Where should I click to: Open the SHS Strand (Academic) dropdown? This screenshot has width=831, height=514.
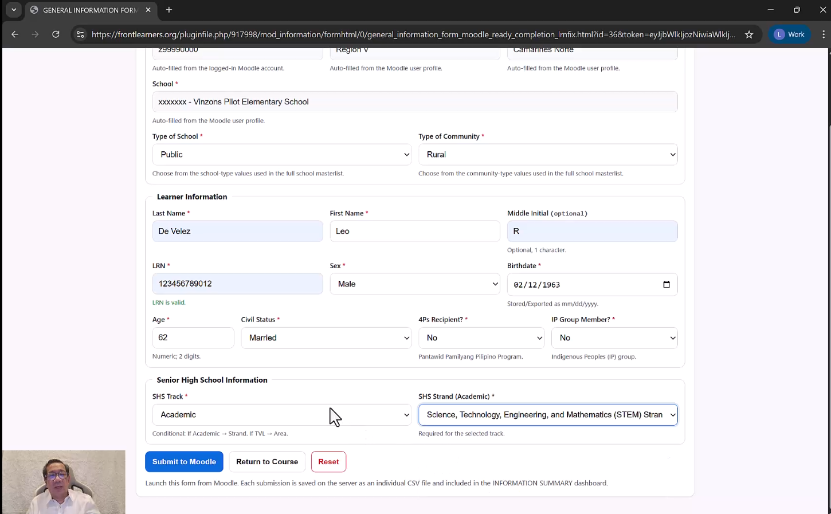click(x=547, y=415)
